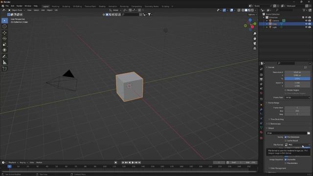Open the Texture properties tab icon

click(261, 138)
